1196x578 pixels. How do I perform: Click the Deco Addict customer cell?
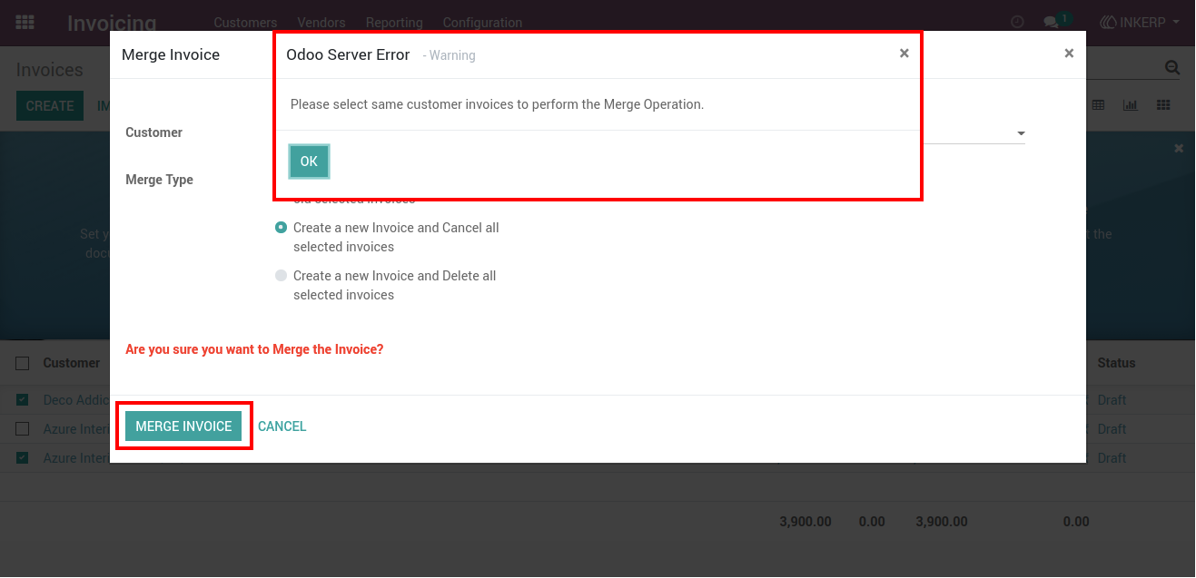(76, 400)
